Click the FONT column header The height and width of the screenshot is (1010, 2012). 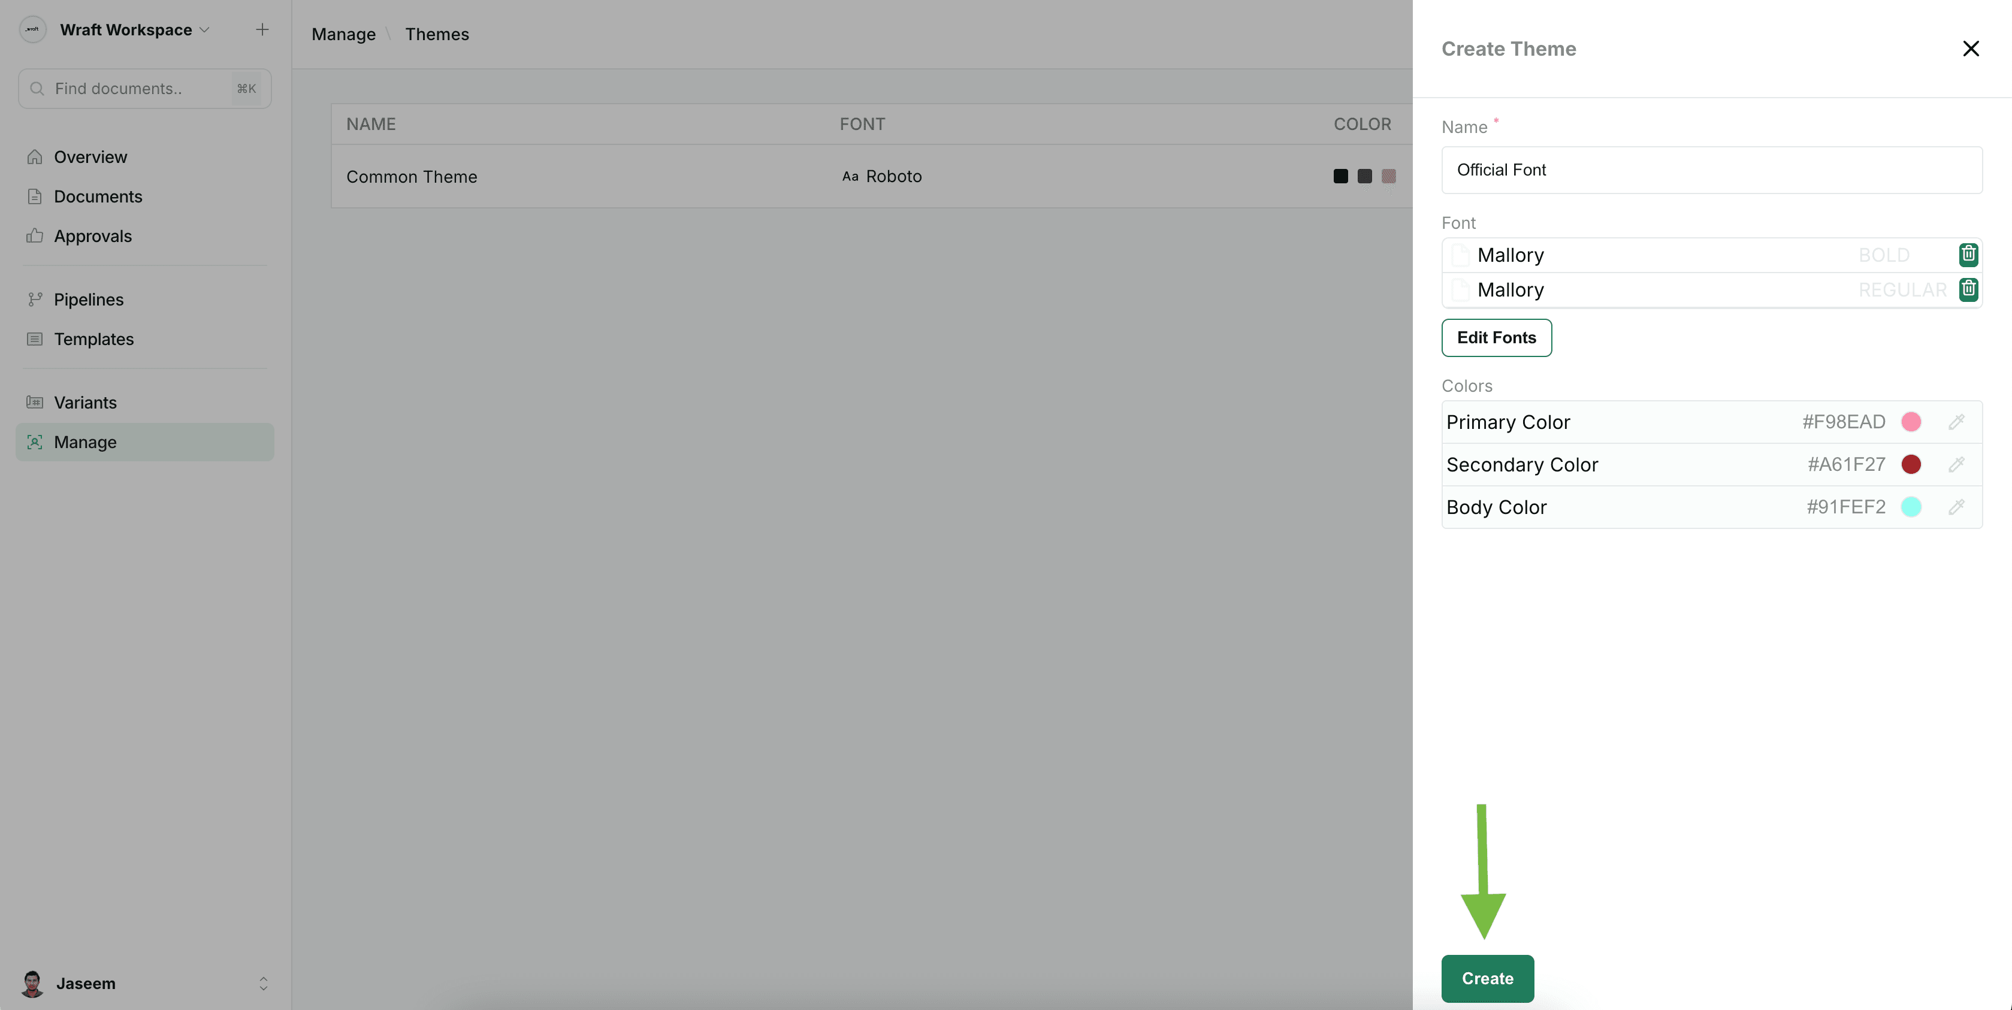862,124
